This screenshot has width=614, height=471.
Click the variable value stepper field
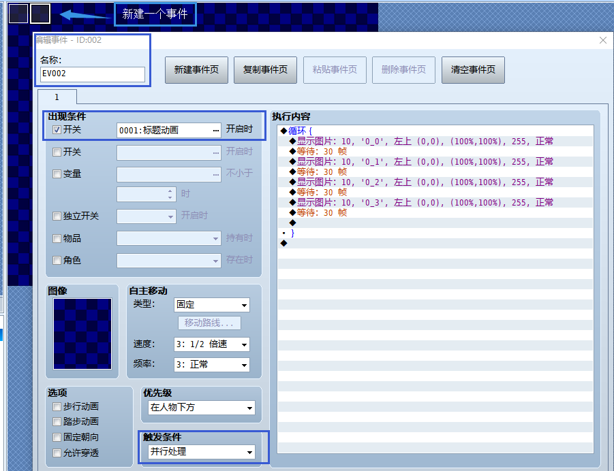[x=147, y=195]
